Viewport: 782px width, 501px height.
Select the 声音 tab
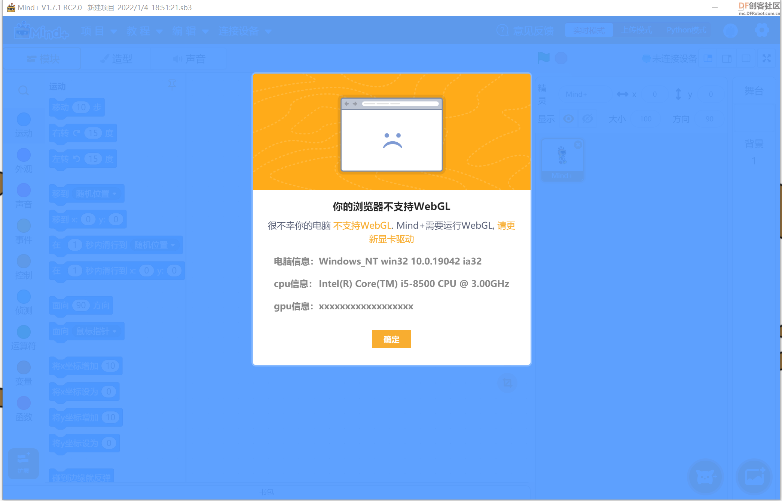point(189,59)
